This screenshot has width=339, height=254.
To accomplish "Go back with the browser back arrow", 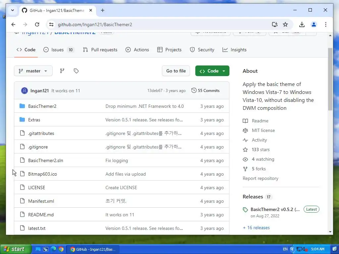I will [x=13, y=24].
